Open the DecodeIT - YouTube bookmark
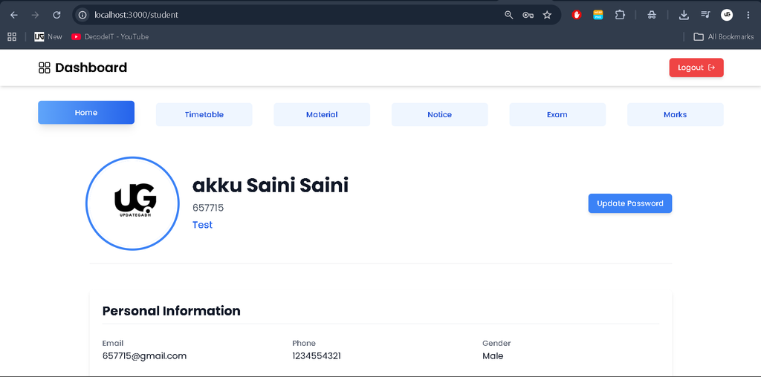761x377 pixels. [110, 37]
